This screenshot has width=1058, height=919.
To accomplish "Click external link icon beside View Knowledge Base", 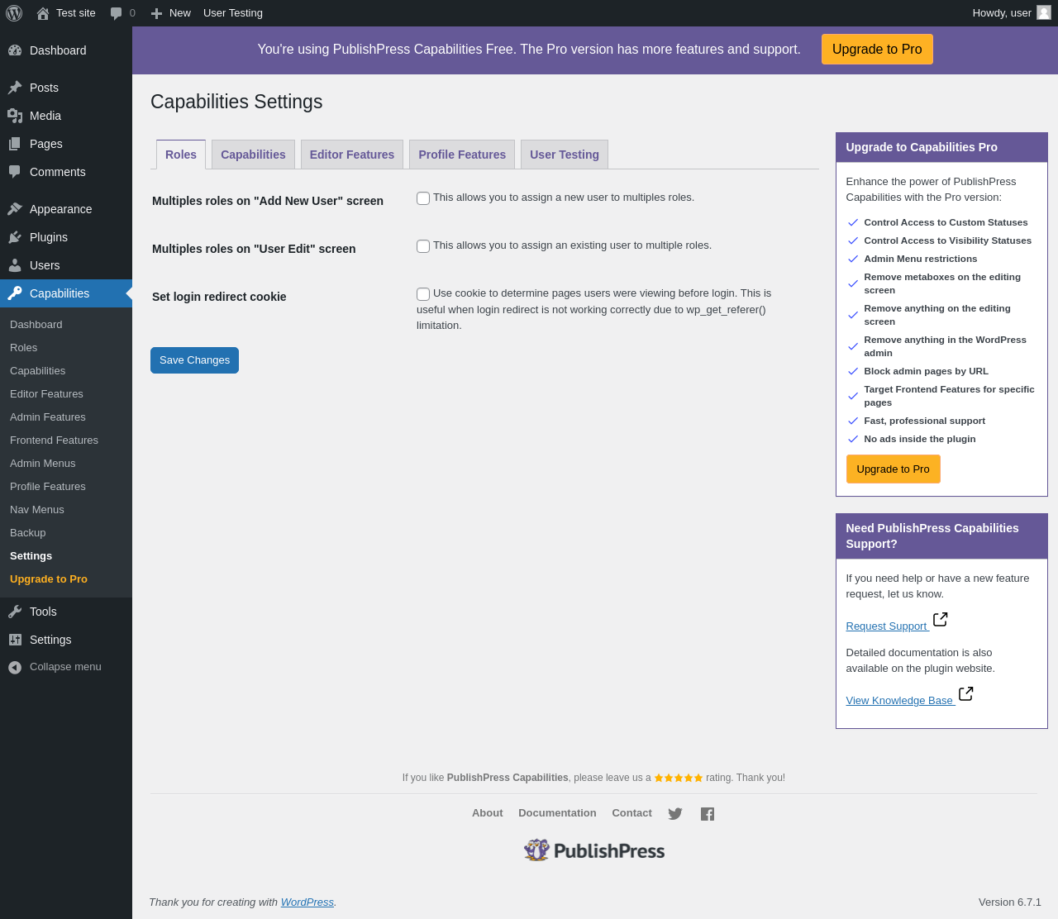I will [x=965, y=693].
